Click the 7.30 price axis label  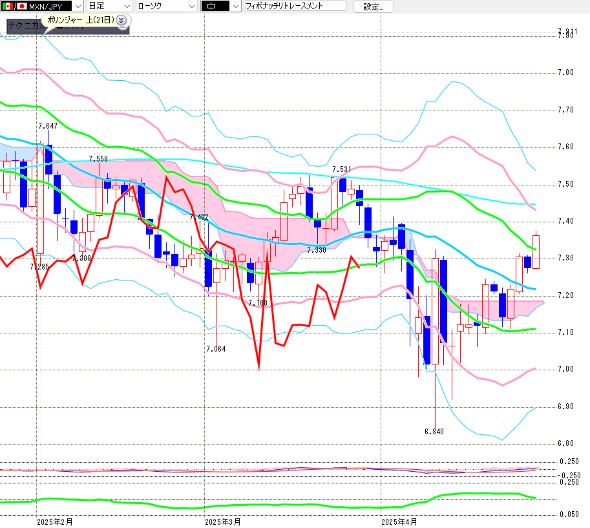click(566, 258)
